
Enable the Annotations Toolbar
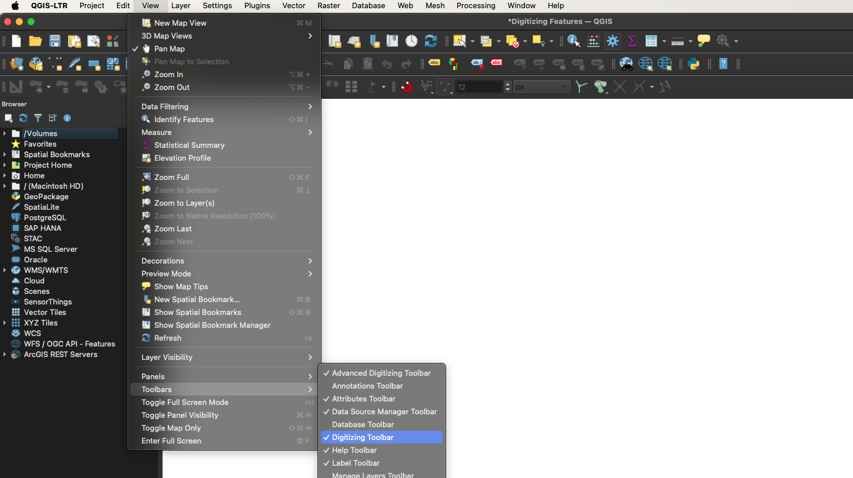coord(367,386)
